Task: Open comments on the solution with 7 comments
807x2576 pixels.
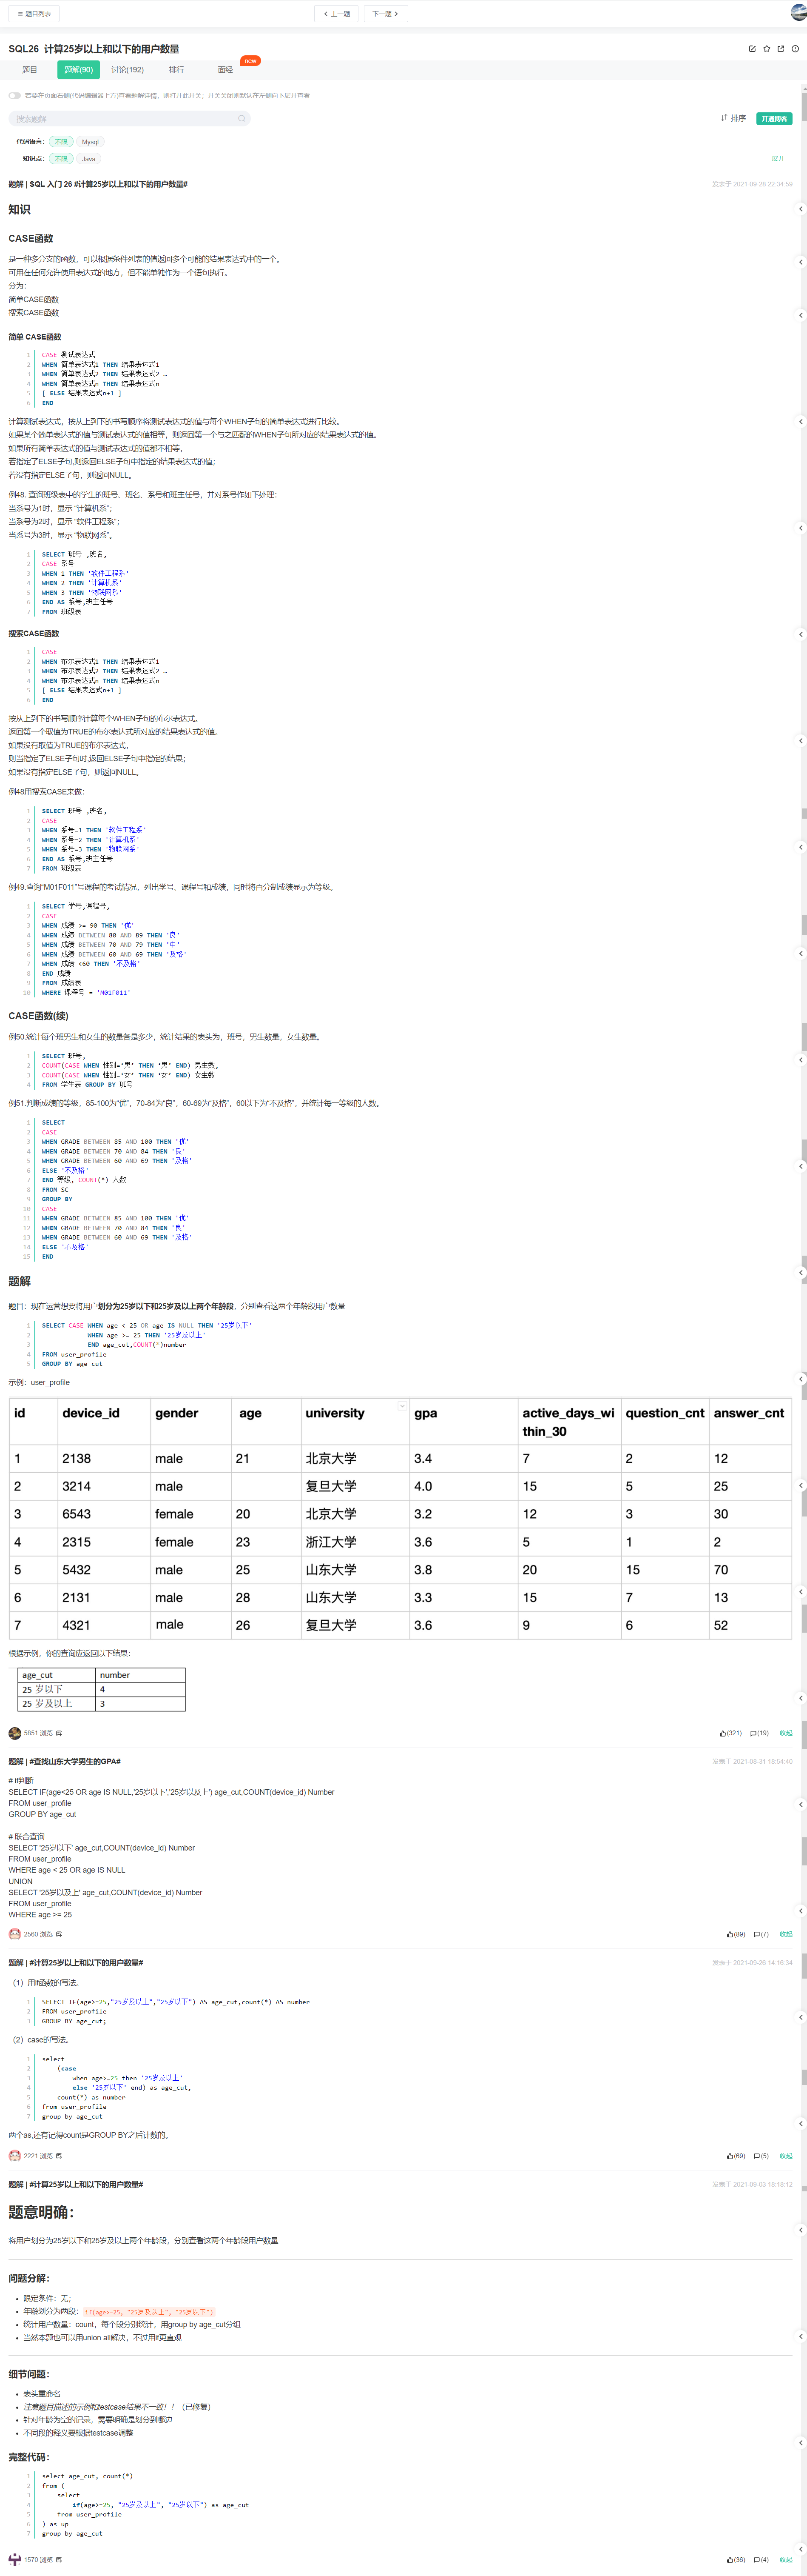Action: tap(761, 1934)
